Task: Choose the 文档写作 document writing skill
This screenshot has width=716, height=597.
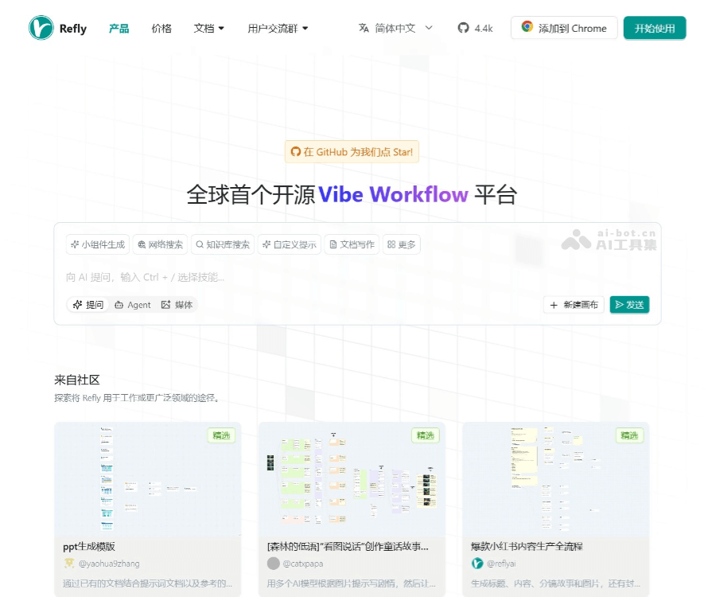Action: pyautogui.click(x=352, y=244)
